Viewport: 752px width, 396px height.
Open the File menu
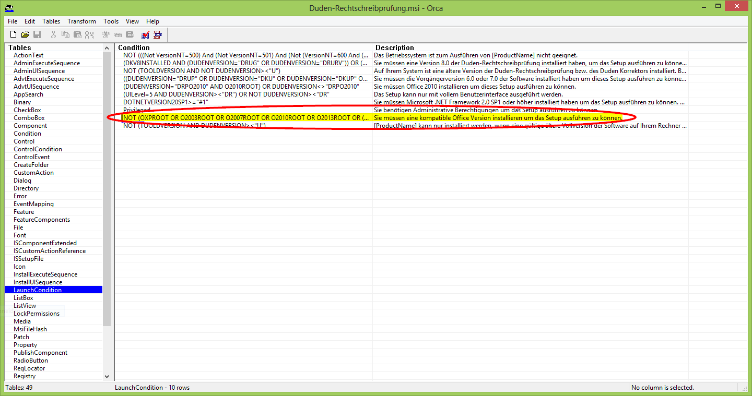click(x=13, y=21)
